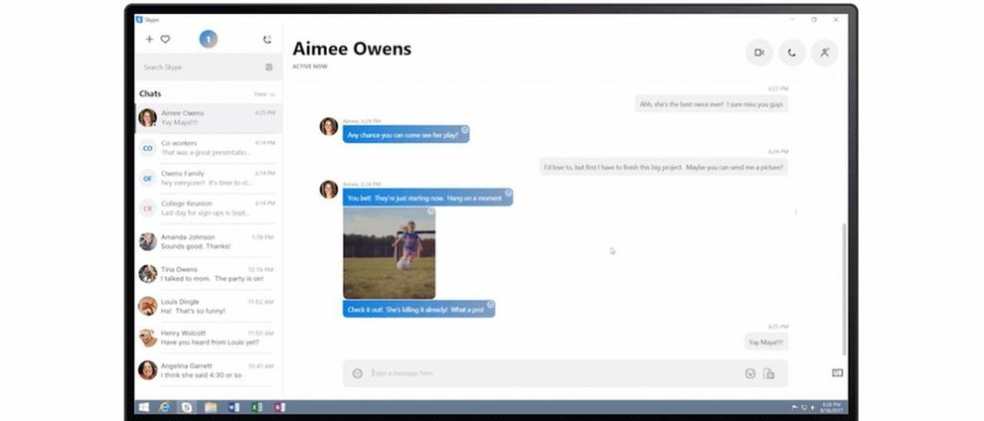
Task: Open Louis Dingle's conversation
Action: 209,307
